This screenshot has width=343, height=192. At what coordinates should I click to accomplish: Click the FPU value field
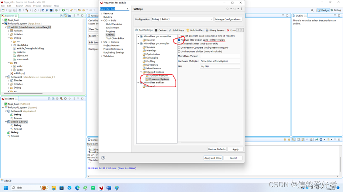(x=220, y=66)
